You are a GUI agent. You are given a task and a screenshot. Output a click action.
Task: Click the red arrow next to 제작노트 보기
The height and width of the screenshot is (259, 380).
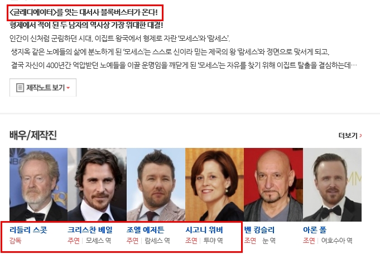pos(68,88)
